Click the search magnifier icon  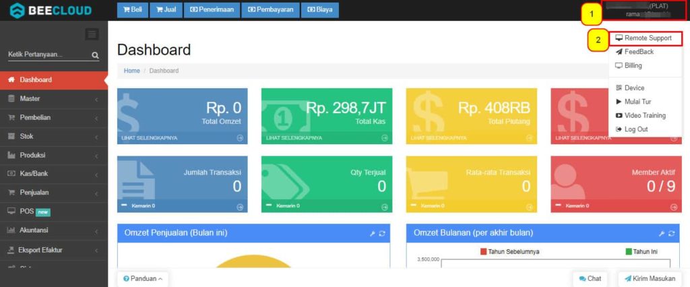[x=95, y=55]
